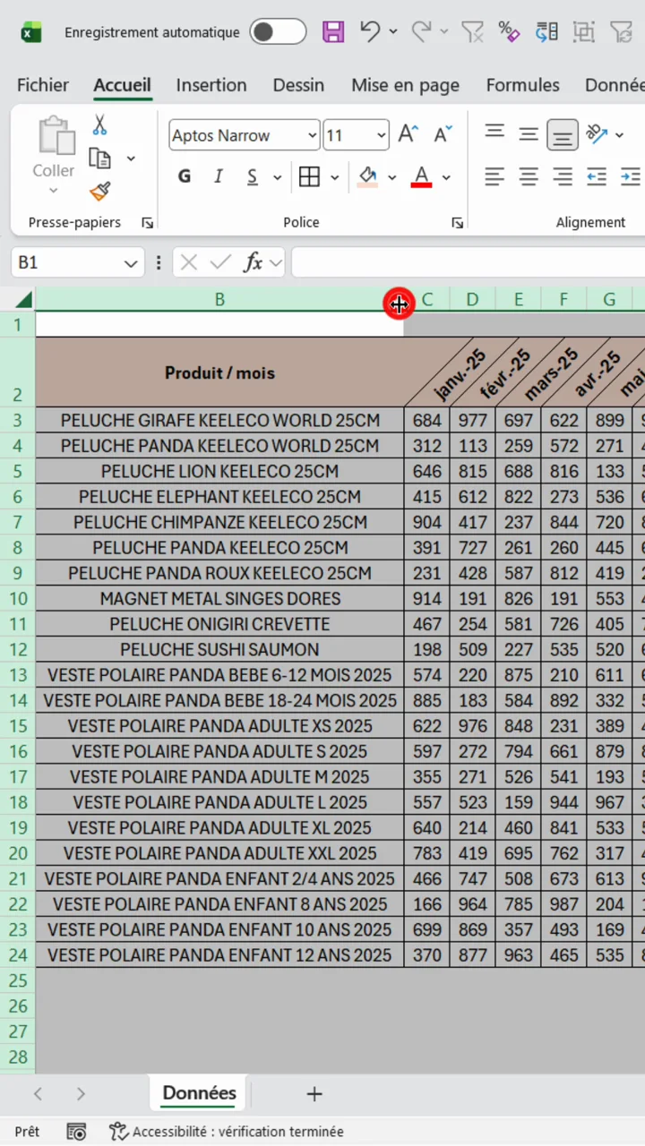Click inside the formula bar input
The width and height of the screenshot is (645, 1146).
(468, 262)
